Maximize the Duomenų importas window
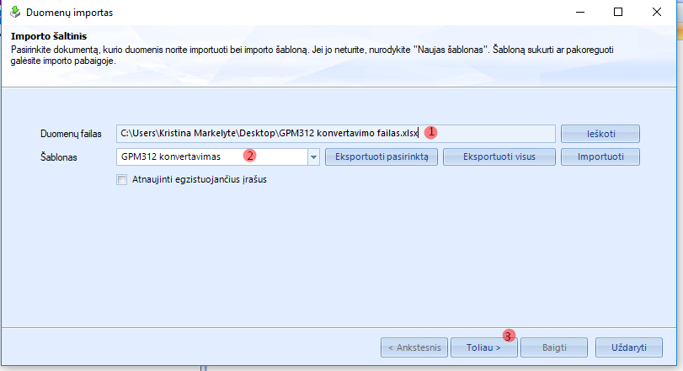 pos(617,13)
